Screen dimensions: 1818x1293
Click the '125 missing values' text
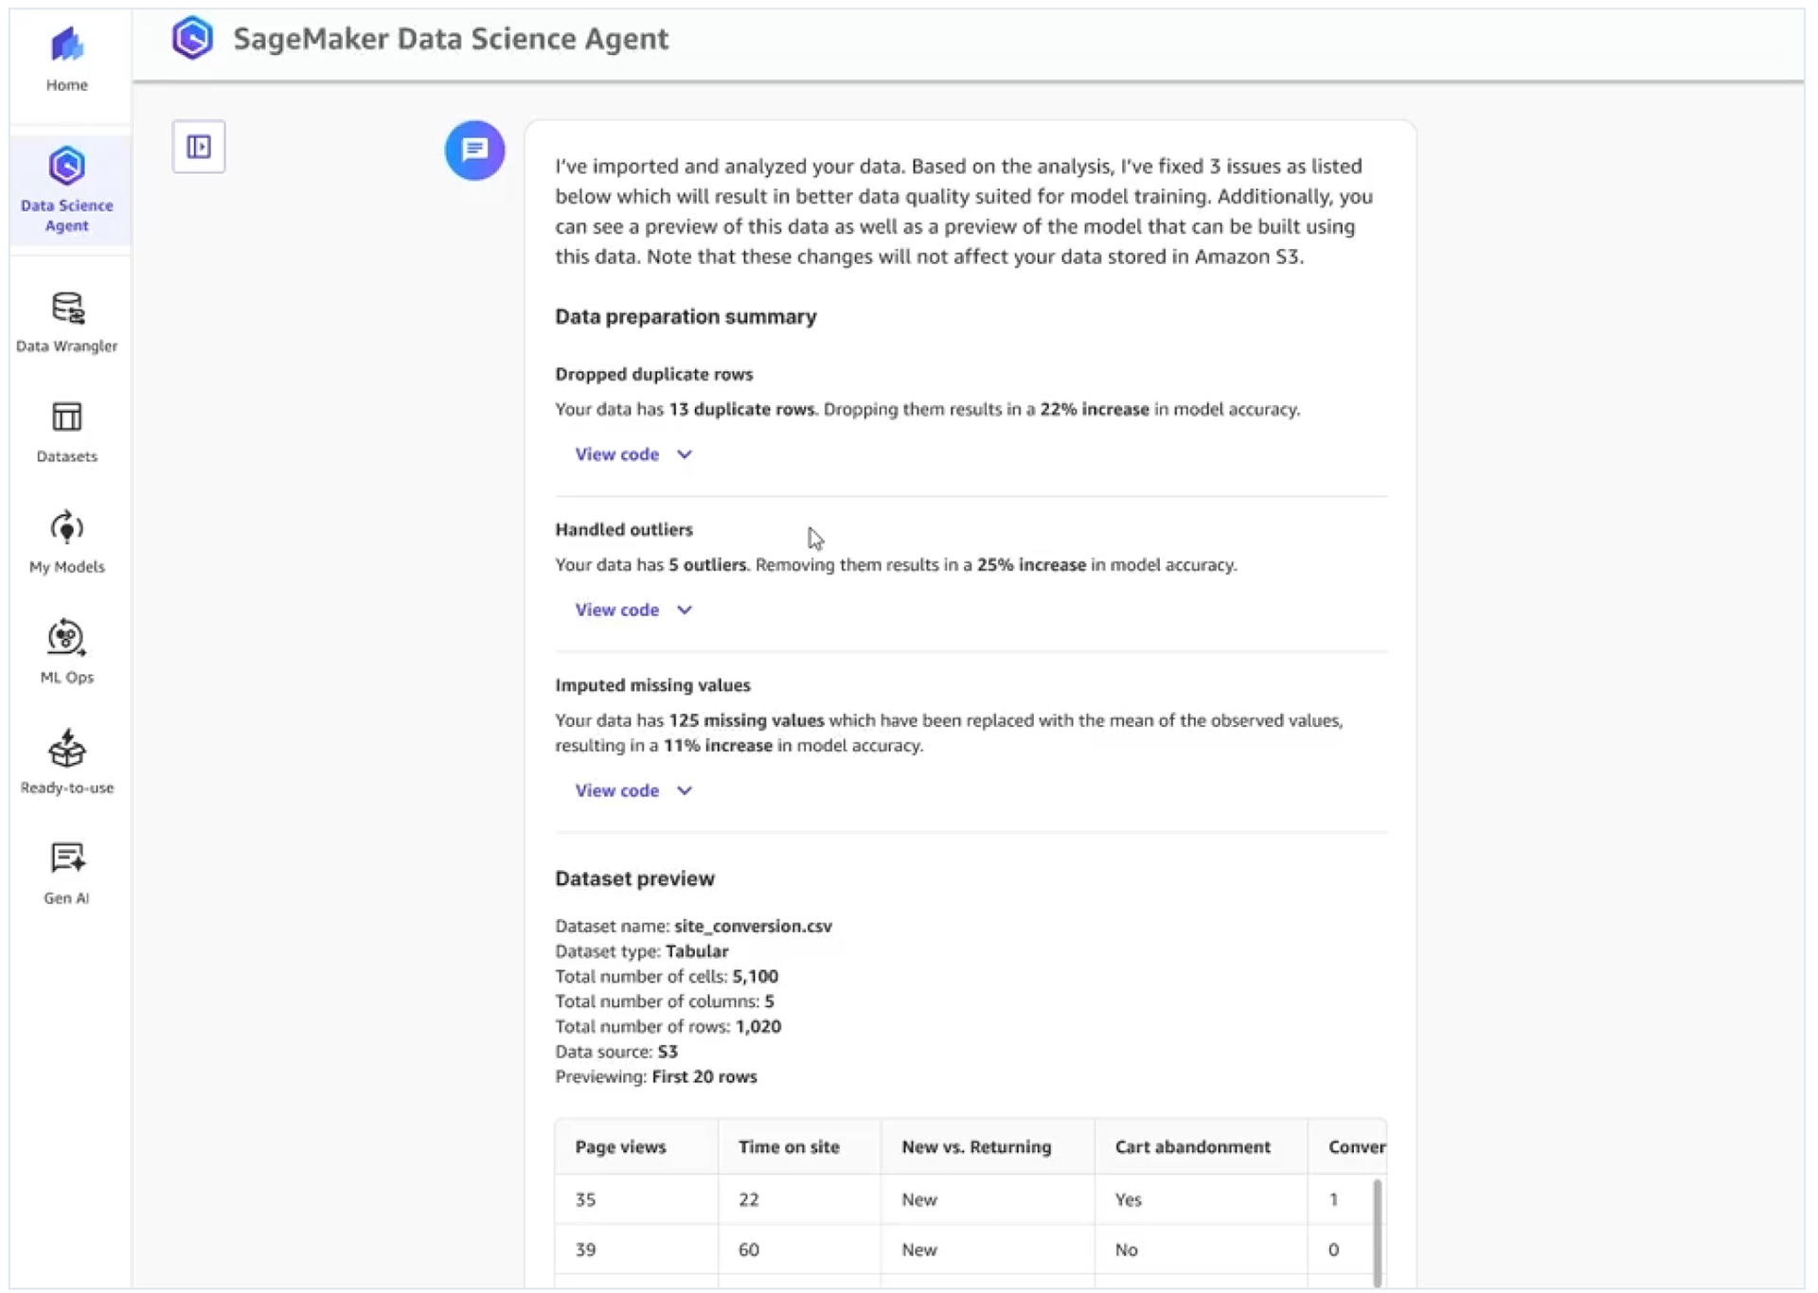coord(746,720)
